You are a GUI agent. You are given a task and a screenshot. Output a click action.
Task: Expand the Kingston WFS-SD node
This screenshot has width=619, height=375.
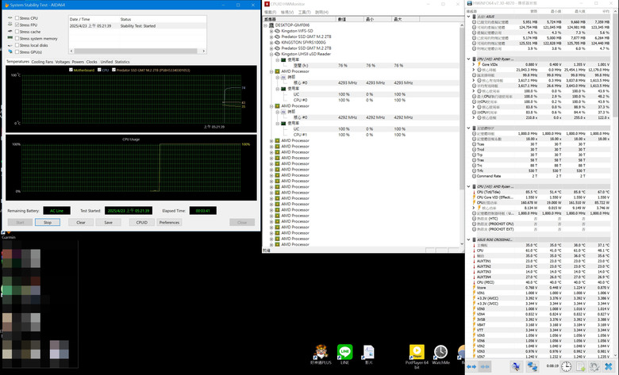[x=271, y=31]
